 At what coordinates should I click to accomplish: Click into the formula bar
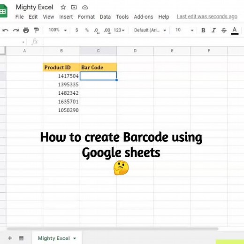143,42
